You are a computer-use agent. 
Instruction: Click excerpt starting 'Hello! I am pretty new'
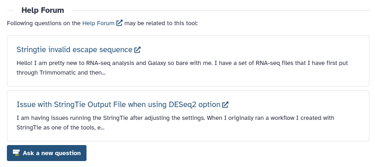182,68
